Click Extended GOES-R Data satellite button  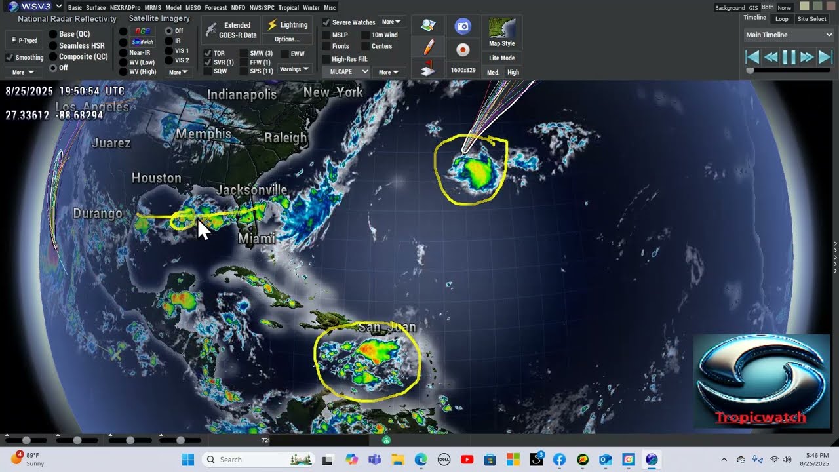click(x=230, y=29)
